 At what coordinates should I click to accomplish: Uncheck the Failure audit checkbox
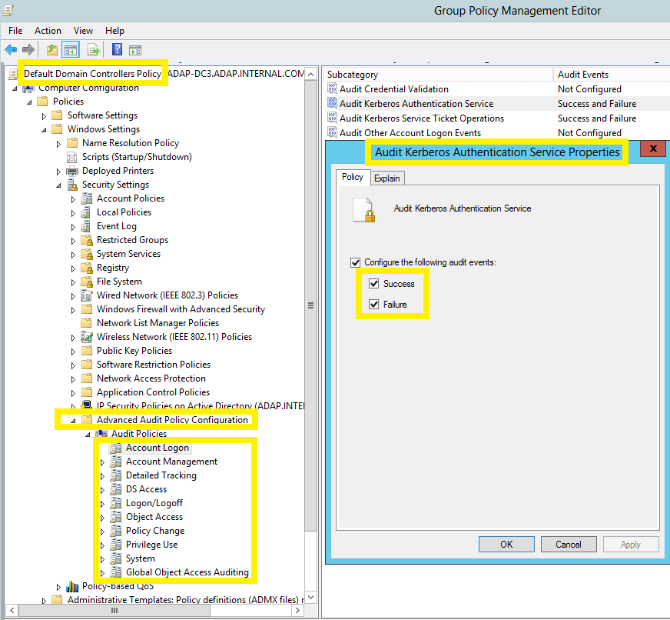[373, 303]
